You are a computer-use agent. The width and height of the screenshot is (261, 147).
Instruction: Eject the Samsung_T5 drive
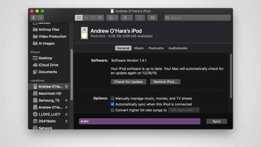[x=66, y=100]
